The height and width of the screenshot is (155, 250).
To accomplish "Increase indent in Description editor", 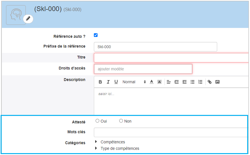I will (177, 82).
